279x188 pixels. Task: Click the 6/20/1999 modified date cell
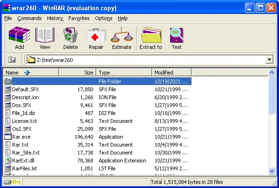pos(171,97)
